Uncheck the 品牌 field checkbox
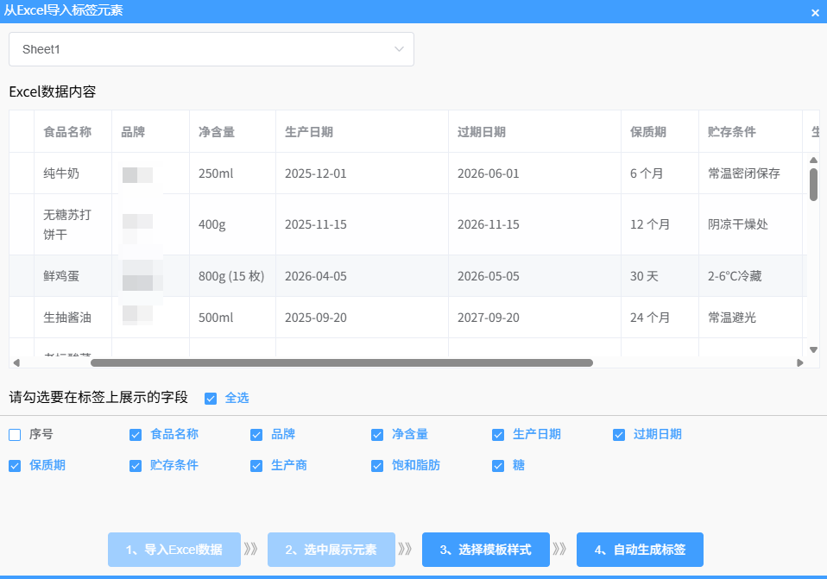Viewport: 827px width, 579px height. (x=256, y=435)
